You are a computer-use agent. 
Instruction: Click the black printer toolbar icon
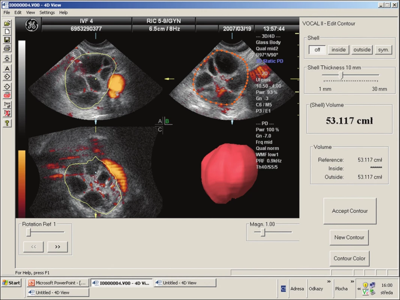pyautogui.click(x=7, y=48)
